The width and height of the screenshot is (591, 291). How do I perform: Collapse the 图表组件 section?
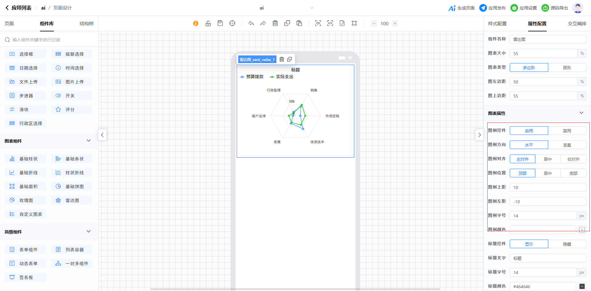pos(89,141)
